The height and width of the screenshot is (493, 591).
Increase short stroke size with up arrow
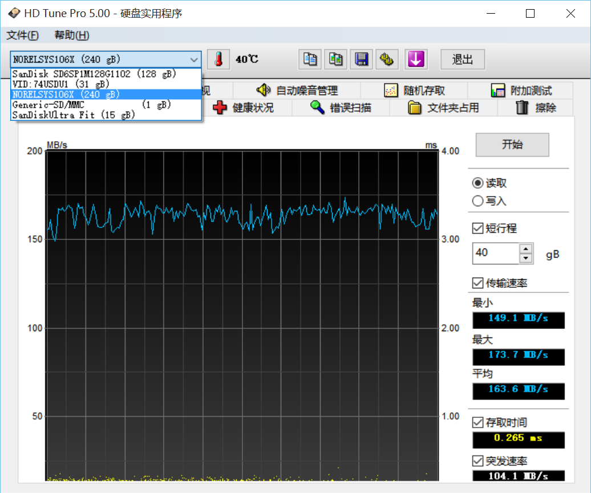pos(525,249)
